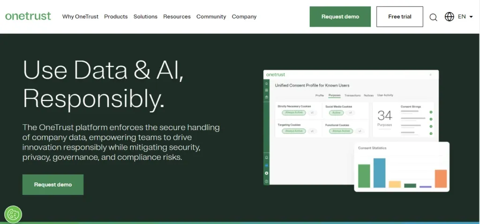The width and height of the screenshot is (480, 224).
Task: Click the small purple bar in Consent Statistics
Action: click(x=426, y=187)
